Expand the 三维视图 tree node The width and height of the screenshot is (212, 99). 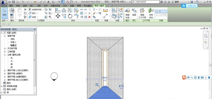click(x=5, y=52)
